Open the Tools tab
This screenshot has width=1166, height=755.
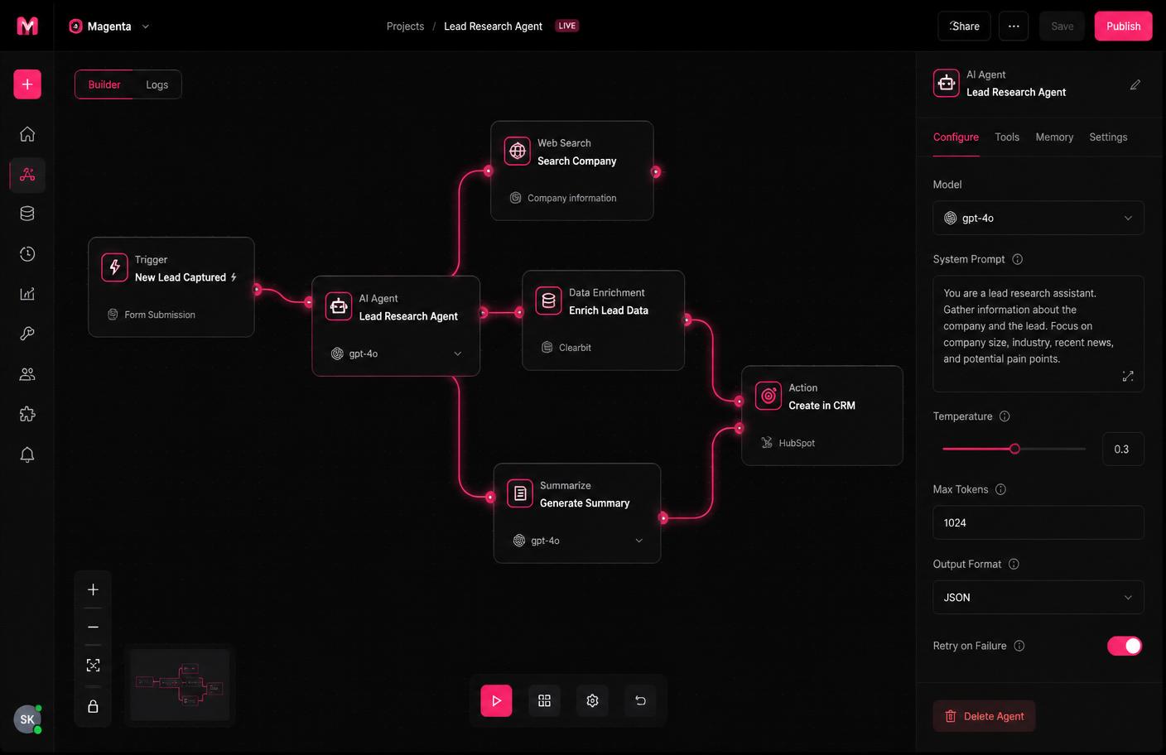(1007, 137)
